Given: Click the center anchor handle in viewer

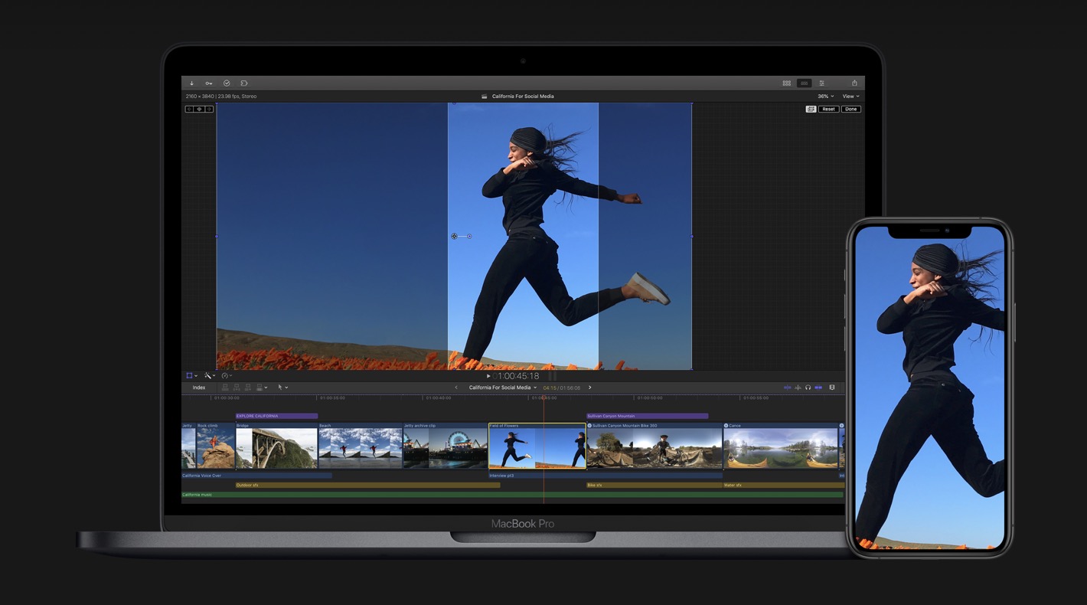Looking at the screenshot, I should pos(454,236).
